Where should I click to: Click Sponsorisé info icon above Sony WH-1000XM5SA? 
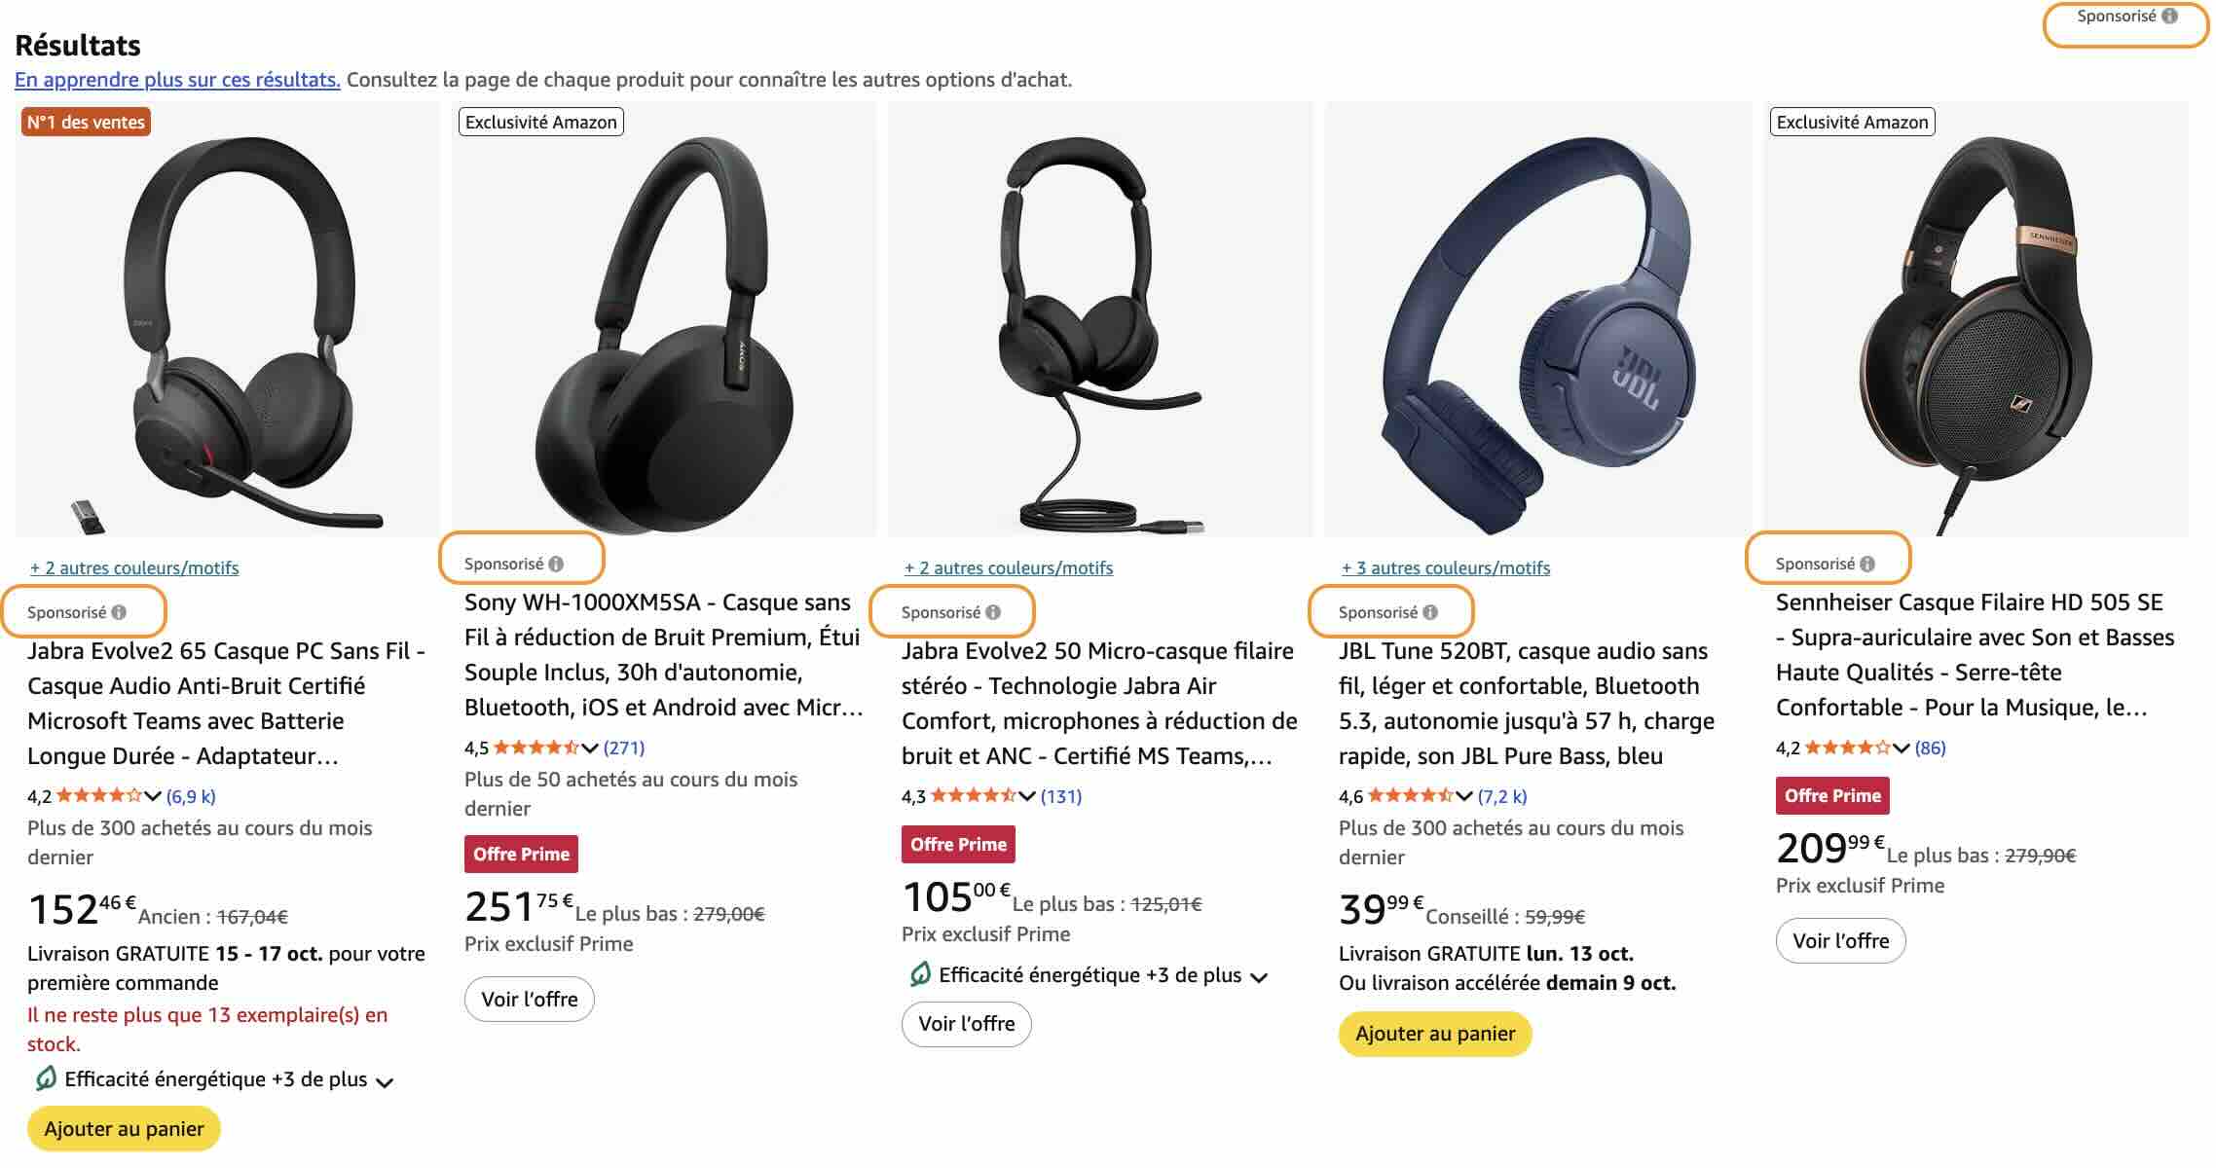(556, 565)
